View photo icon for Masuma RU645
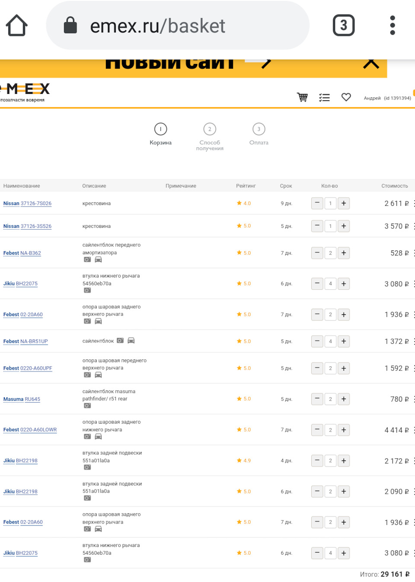 (87, 406)
